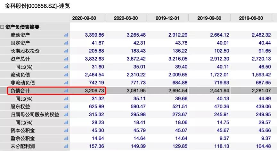Viewport: 277px width, 151px height.
Task: Click the 2,720.13 资产总计 value
Action: pyautogui.click(x=261, y=59)
